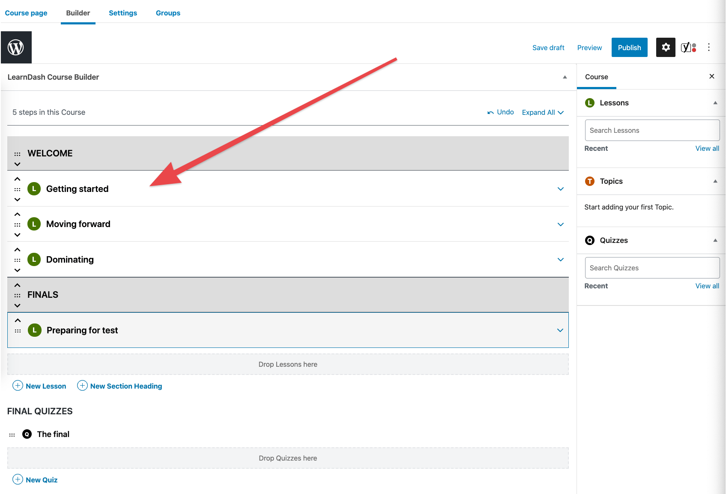Move the Getting started lesson down
726x494 pixels.
pyautogui.click(x=17, y=200)
